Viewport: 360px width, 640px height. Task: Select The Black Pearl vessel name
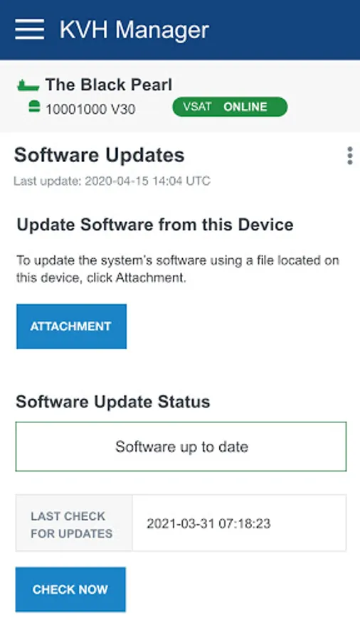point(109,85)
